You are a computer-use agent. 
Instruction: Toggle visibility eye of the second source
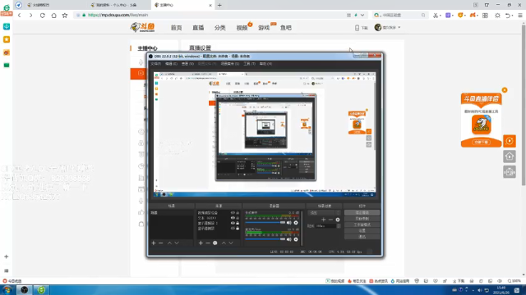233,218
